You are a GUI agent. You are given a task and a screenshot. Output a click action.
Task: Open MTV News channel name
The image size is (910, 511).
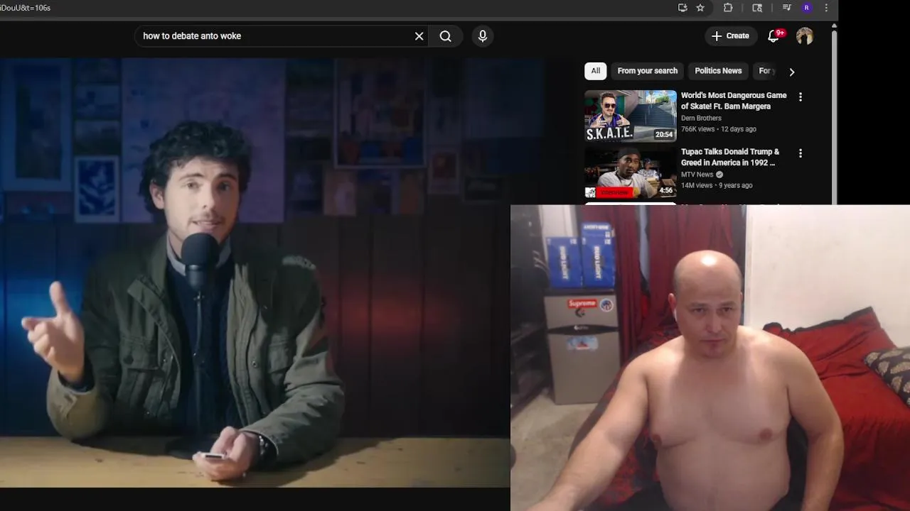pos(697,175)
